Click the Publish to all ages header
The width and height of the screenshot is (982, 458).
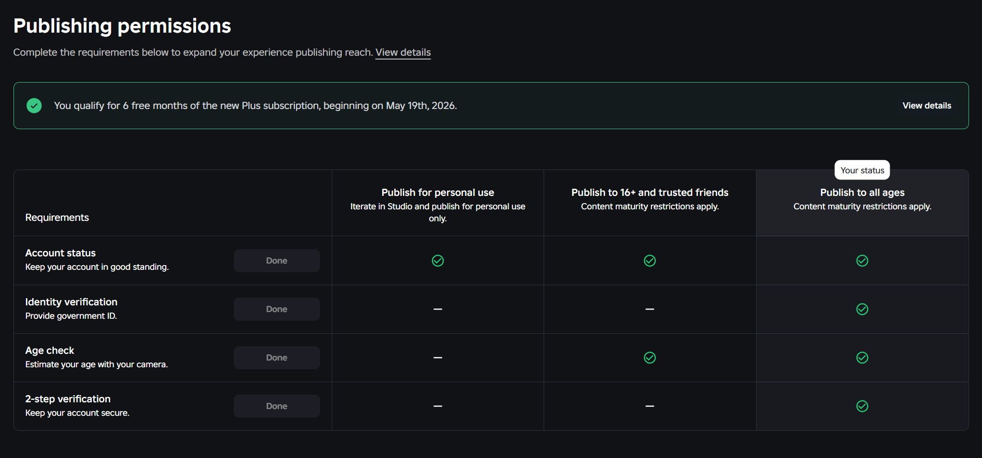pyautogui.click(x=862, y=193)
